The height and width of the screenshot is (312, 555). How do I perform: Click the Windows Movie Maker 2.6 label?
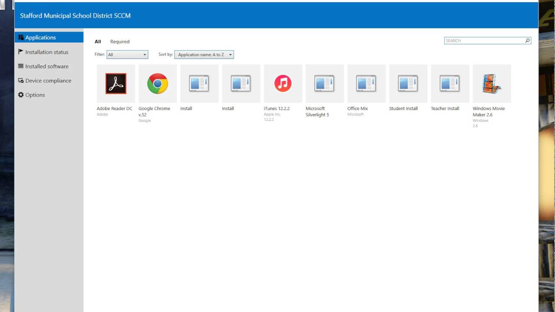click(x=489, y=111)
